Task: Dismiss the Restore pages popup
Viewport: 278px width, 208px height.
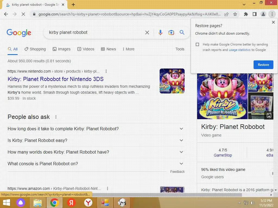Action: click(x=273, y=22)
